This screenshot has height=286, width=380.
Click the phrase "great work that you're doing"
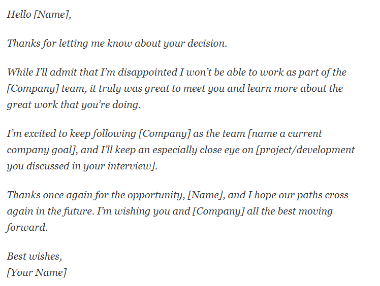[x=74, y=105]
